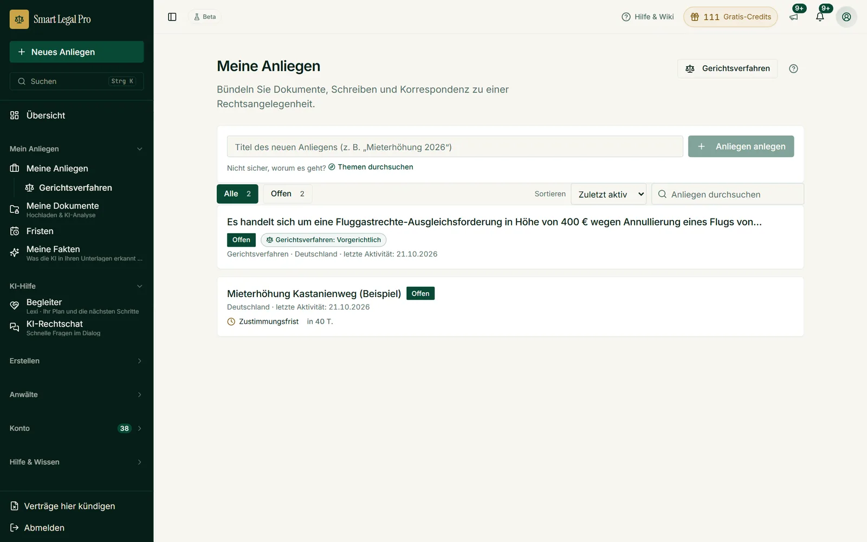Click the Neues Anliegen button
Image resolution: width=867 pixels, height=542 pixels.
[76, 52]
